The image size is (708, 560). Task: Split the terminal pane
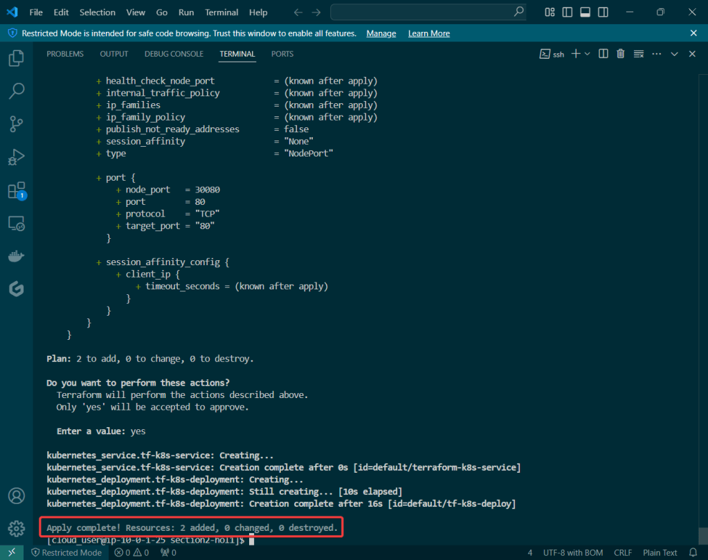tap(603, 54)
